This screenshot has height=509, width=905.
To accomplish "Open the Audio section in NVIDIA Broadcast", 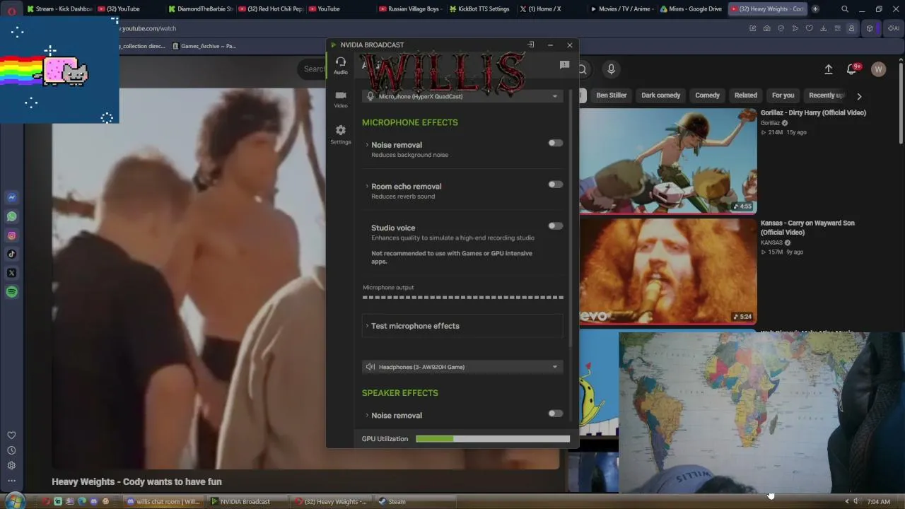I will [x=341, y=66].
